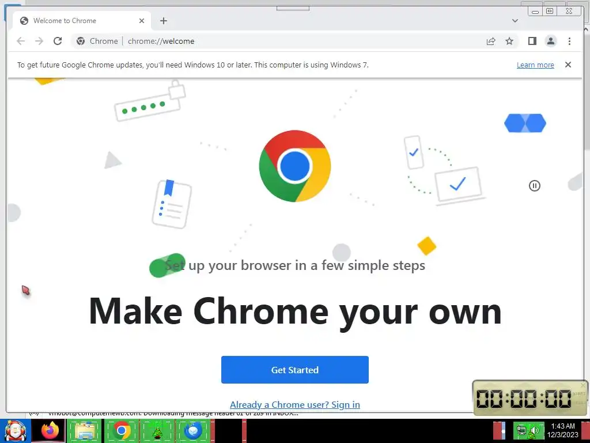Click the forward navigation arrow
This screenshot has height=443, width=590.
(39, 41)
